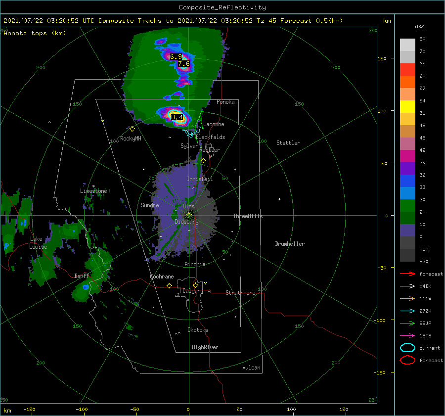Select the 7.6 km storm top label

[183, 64]
